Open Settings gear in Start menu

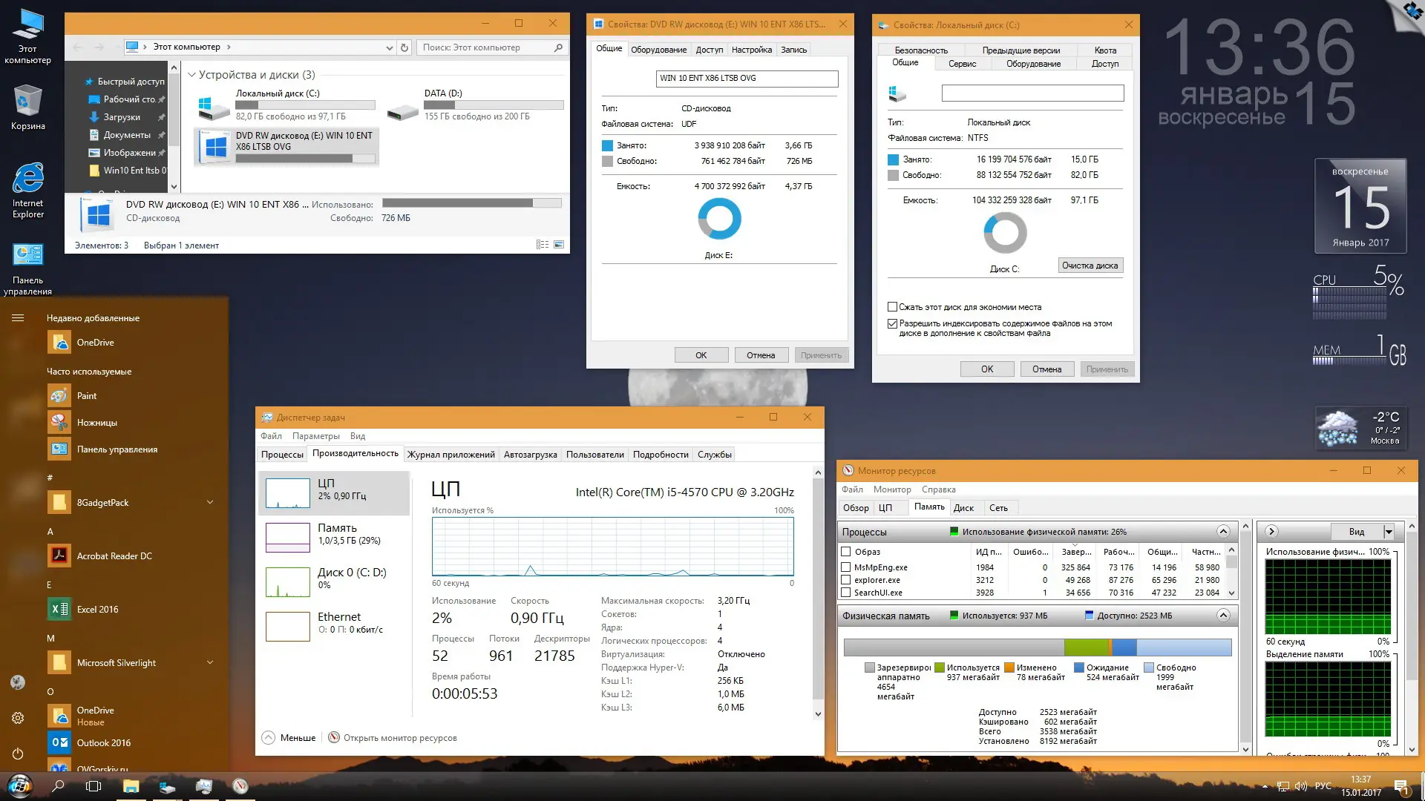(x=18, y=718)
